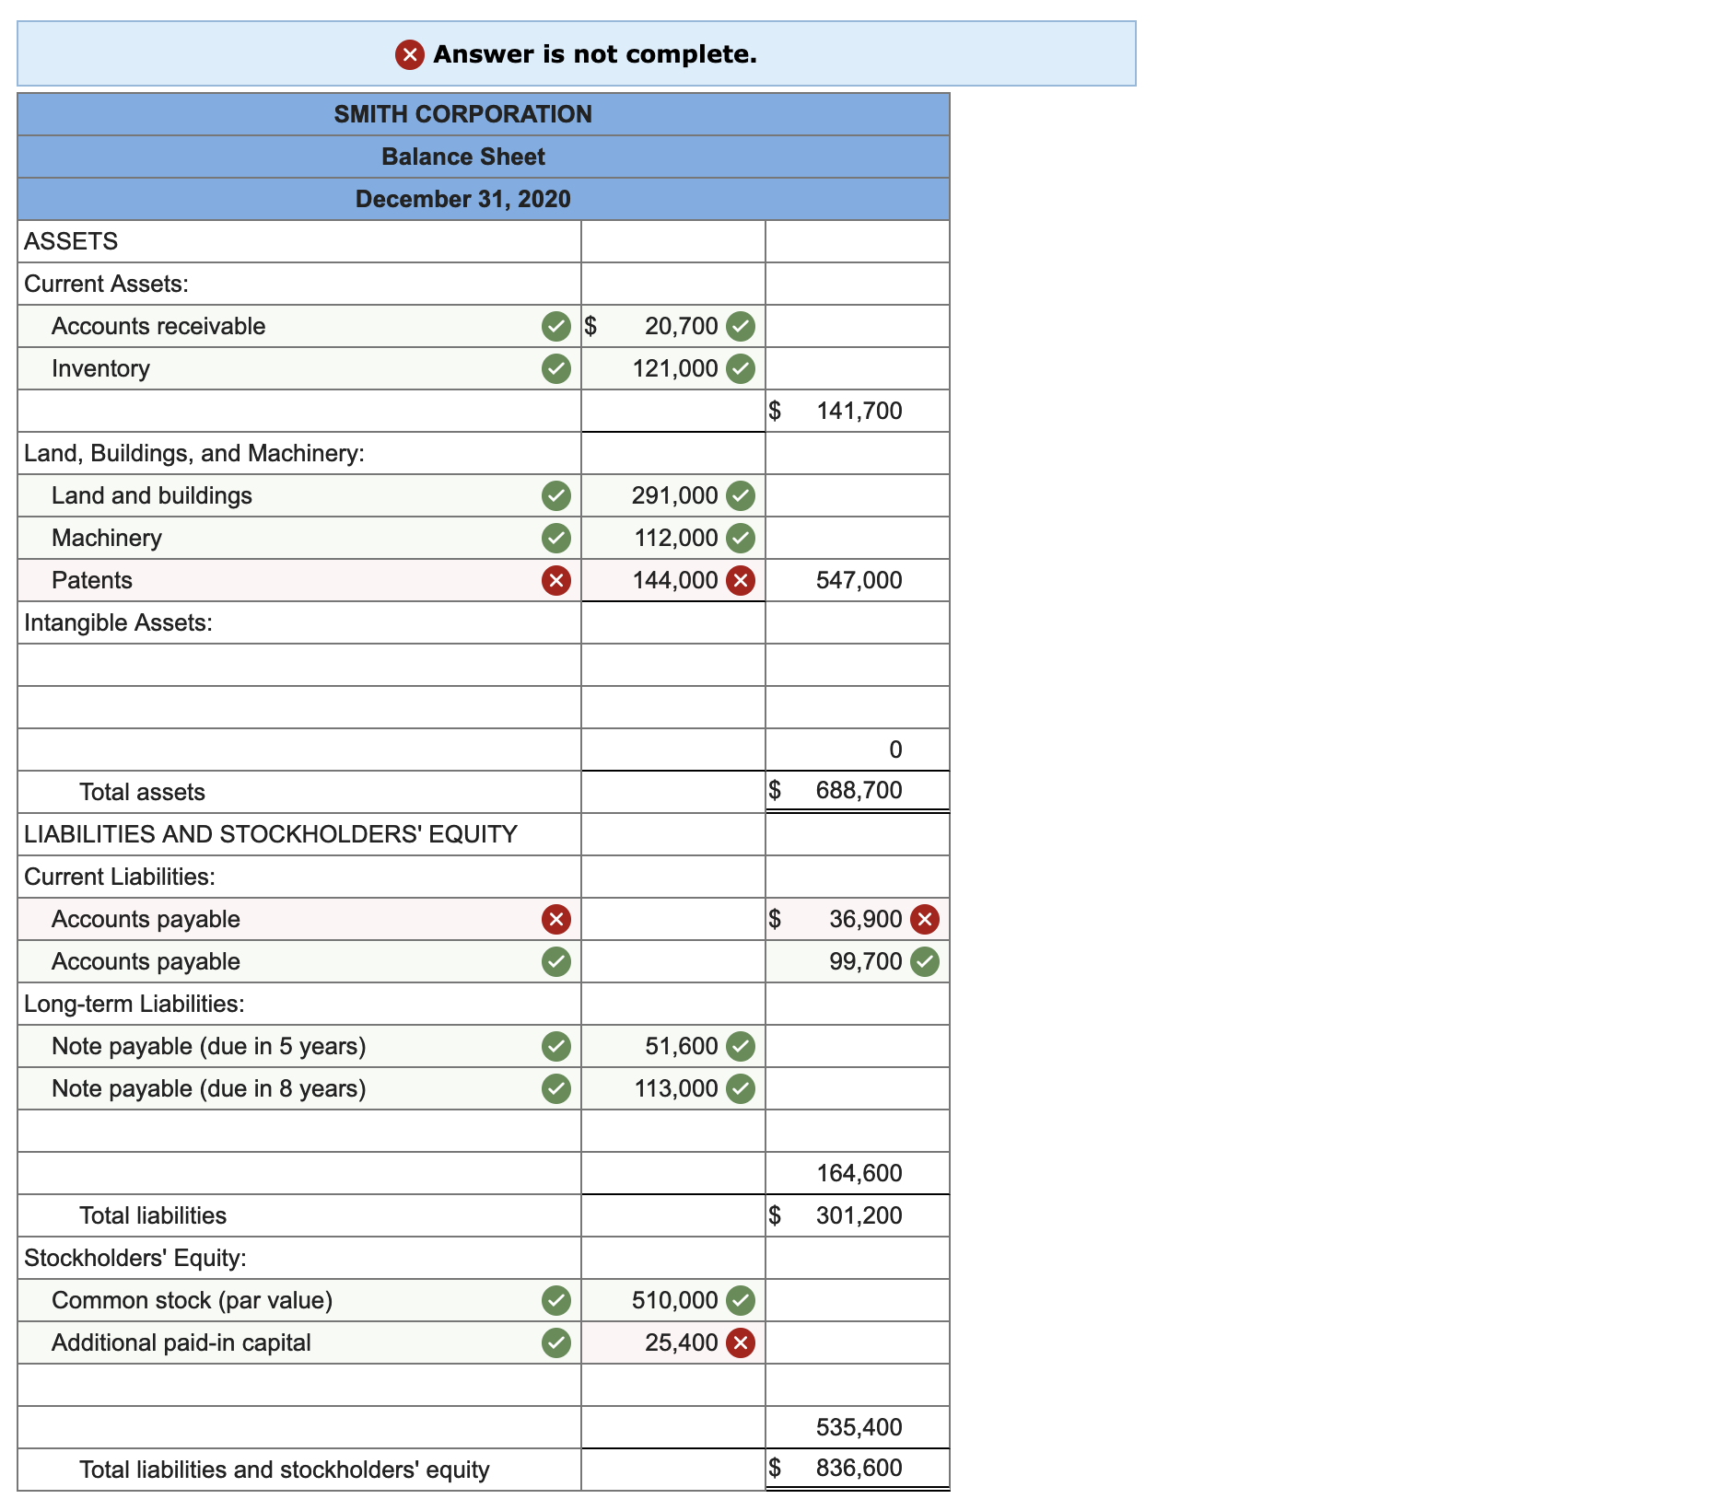
Task: Click the red X icon beside 'Answer is not complete'
Action: click(x=410, y=54)
